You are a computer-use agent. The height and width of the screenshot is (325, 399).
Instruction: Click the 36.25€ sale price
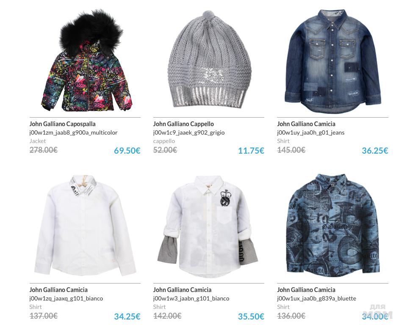(x=375, y=151)
